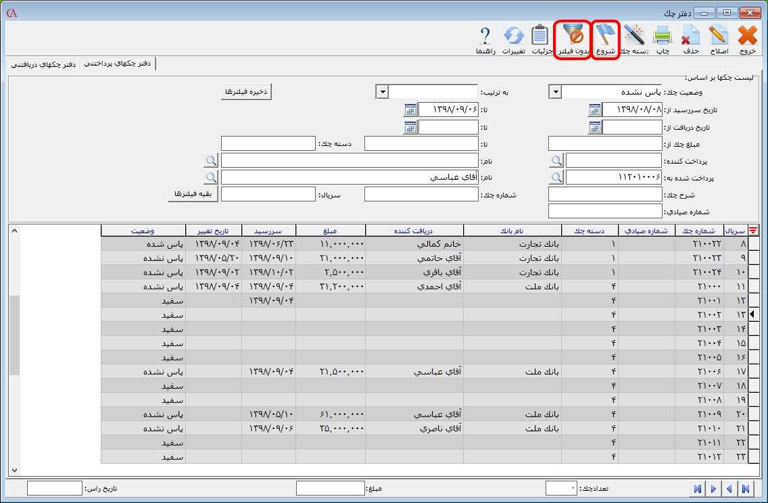Open the وضعيت چك status dropdown

554,92
